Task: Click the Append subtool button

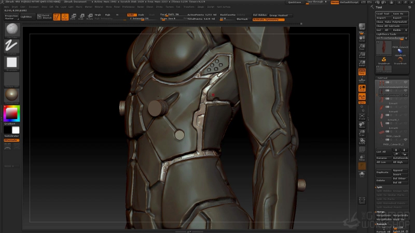Action: coord(400,170)
